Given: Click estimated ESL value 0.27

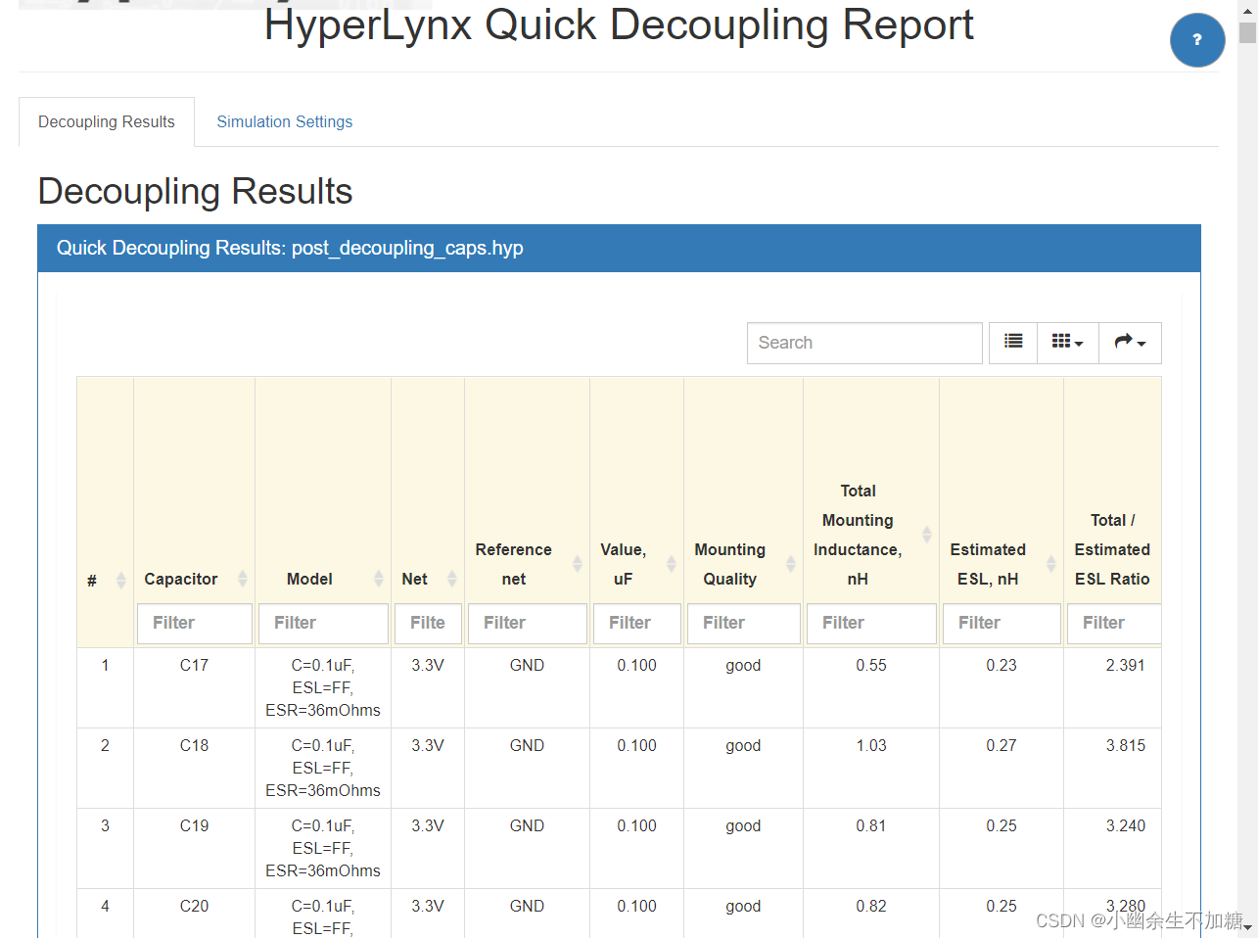Looking at the screenshot, I should tap(1002, 745).
